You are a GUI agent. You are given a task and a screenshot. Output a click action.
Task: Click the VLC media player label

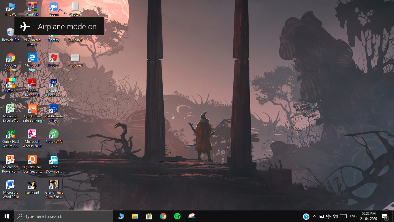pos(32,42)
